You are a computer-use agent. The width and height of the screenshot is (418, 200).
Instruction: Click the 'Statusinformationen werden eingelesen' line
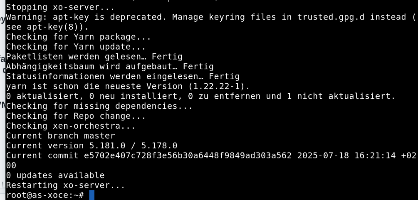tap(123, 76)
